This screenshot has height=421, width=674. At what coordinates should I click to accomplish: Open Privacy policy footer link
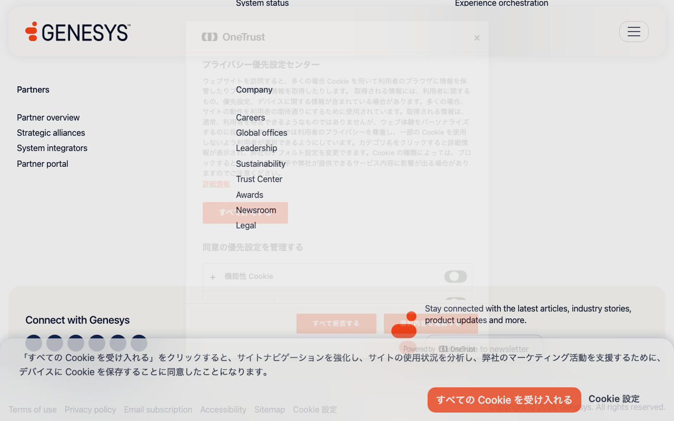tap(91, 409)
